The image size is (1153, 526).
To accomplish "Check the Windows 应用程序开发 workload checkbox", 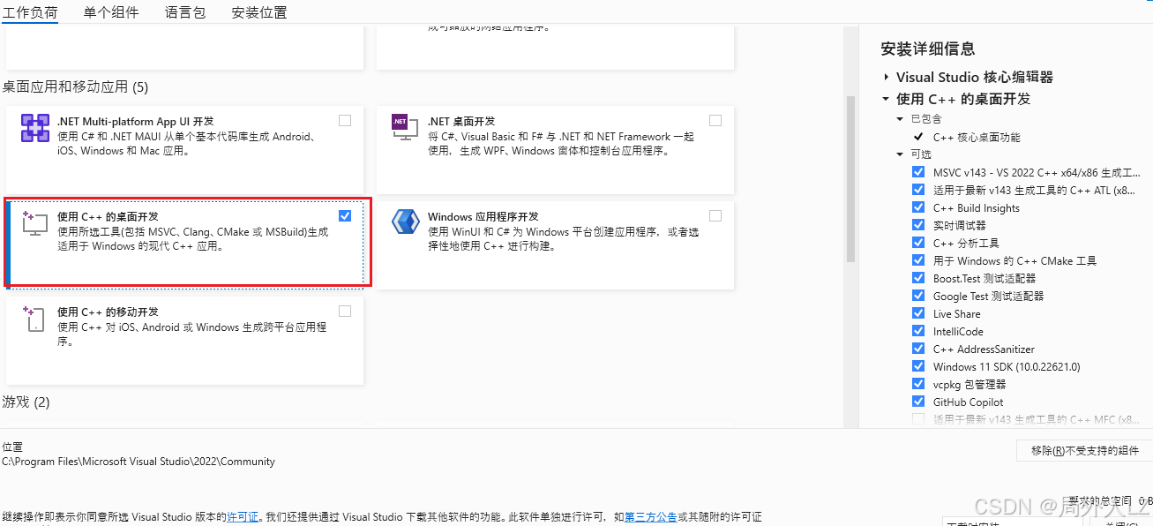I will click(715, 215).
